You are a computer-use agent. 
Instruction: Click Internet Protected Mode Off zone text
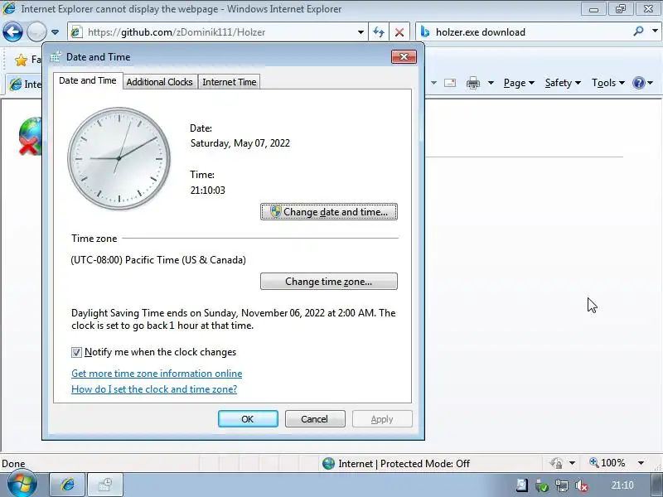pyautogui.click(x=404, y=464)
